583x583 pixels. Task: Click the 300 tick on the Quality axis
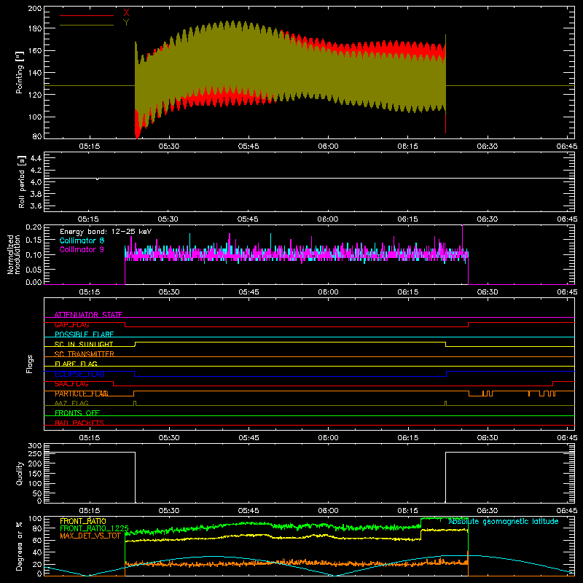pyautogui.click(x=35, y=446)
